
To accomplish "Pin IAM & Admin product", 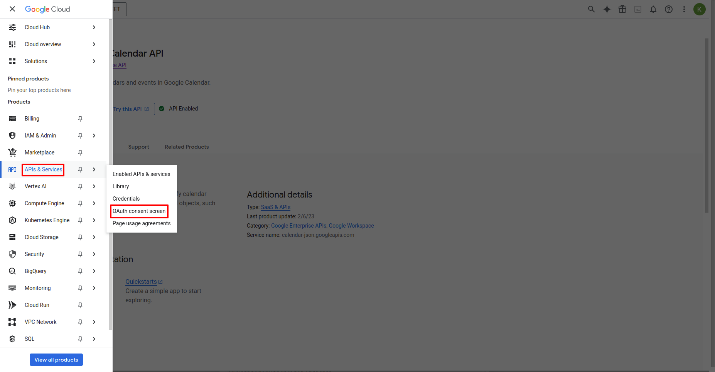I will (x=80, y=136).
